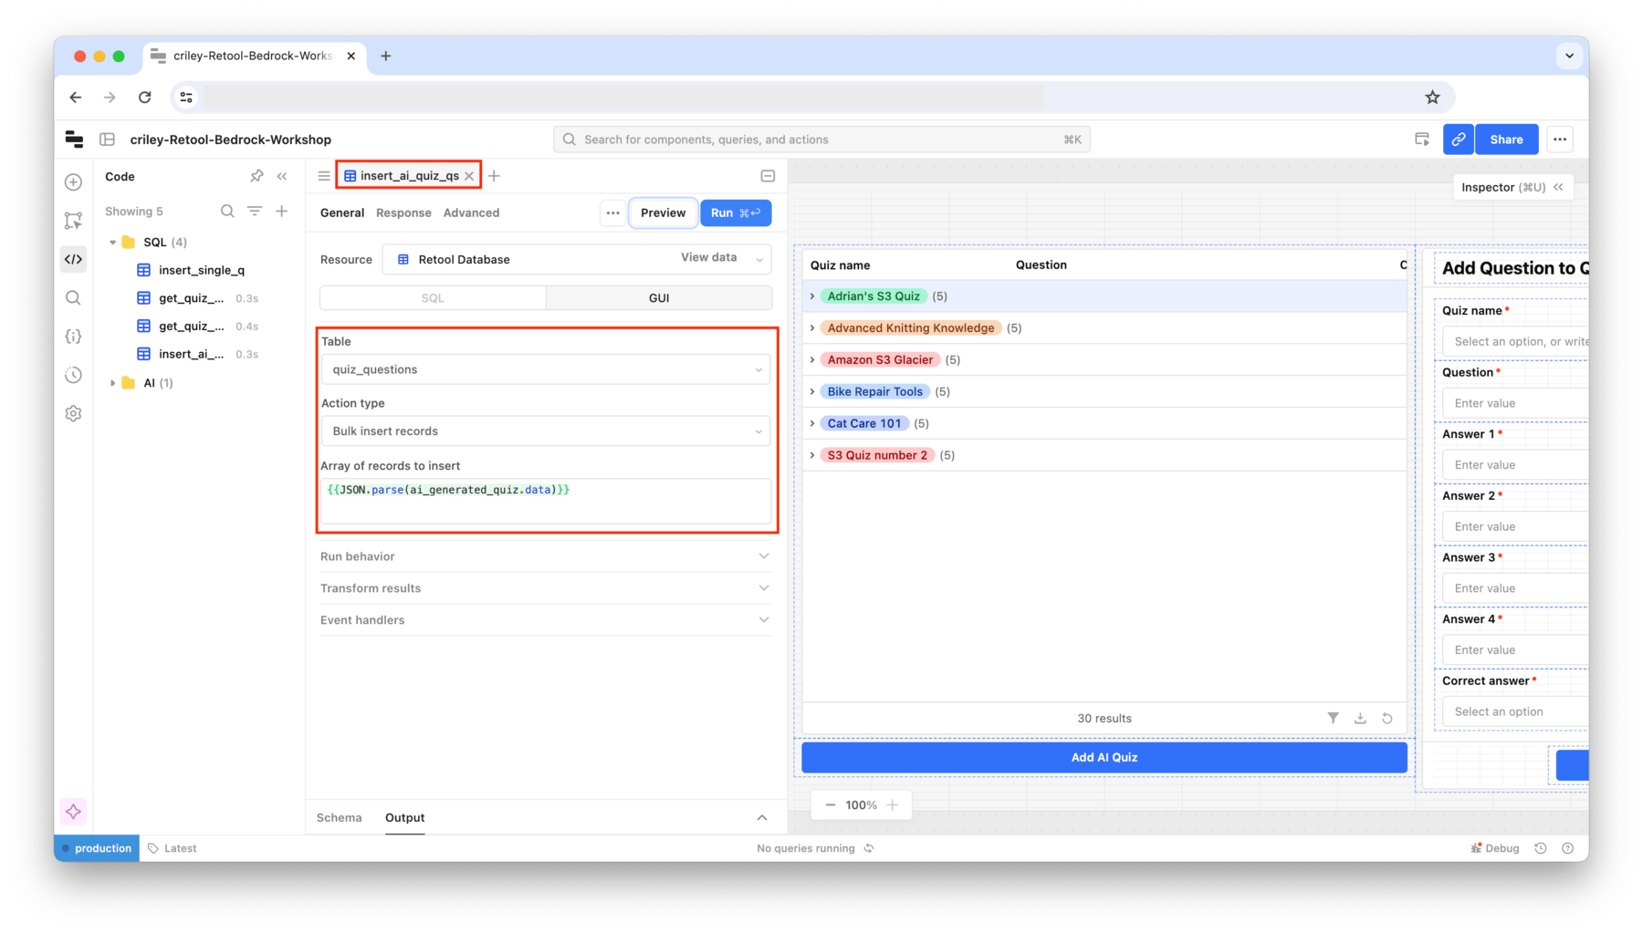
Task: Open the Add component plus panel
Action: [x=74, y=182]
